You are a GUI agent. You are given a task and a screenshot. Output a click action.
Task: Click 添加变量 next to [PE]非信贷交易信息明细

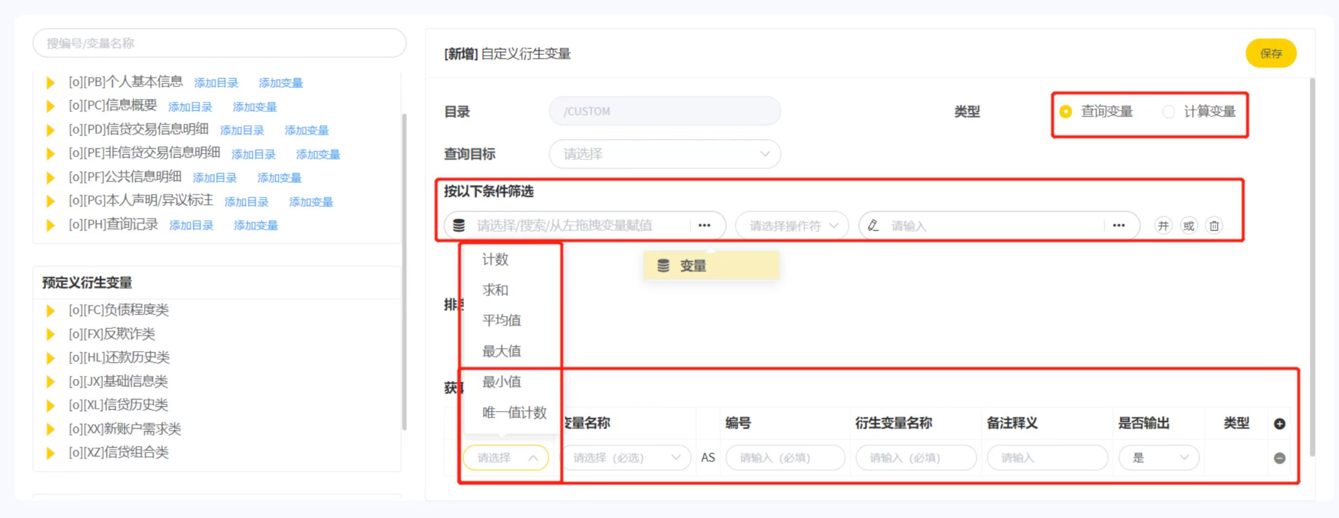pos(318,154)
